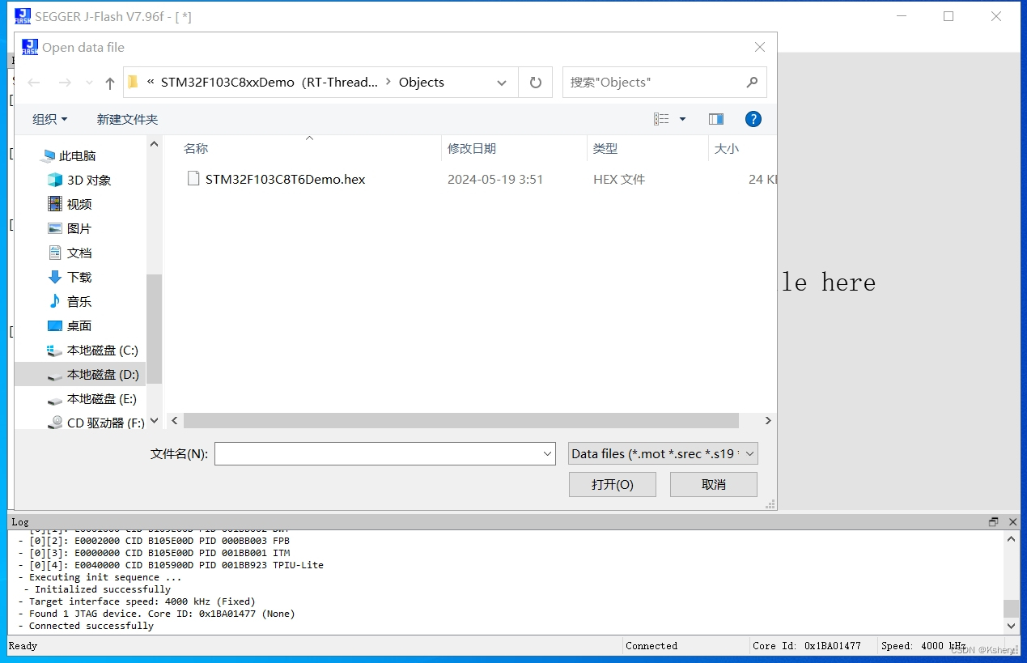Click J-Flash app icon in title bar
The width and height of the screenshot is (1027, 663).
(23, 16)
